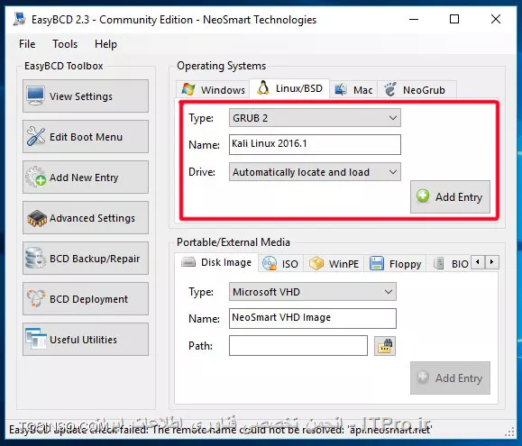Click the NeoGrub gnome-foot icon
The image size is (522, 446).
click(x=389, y=89)
